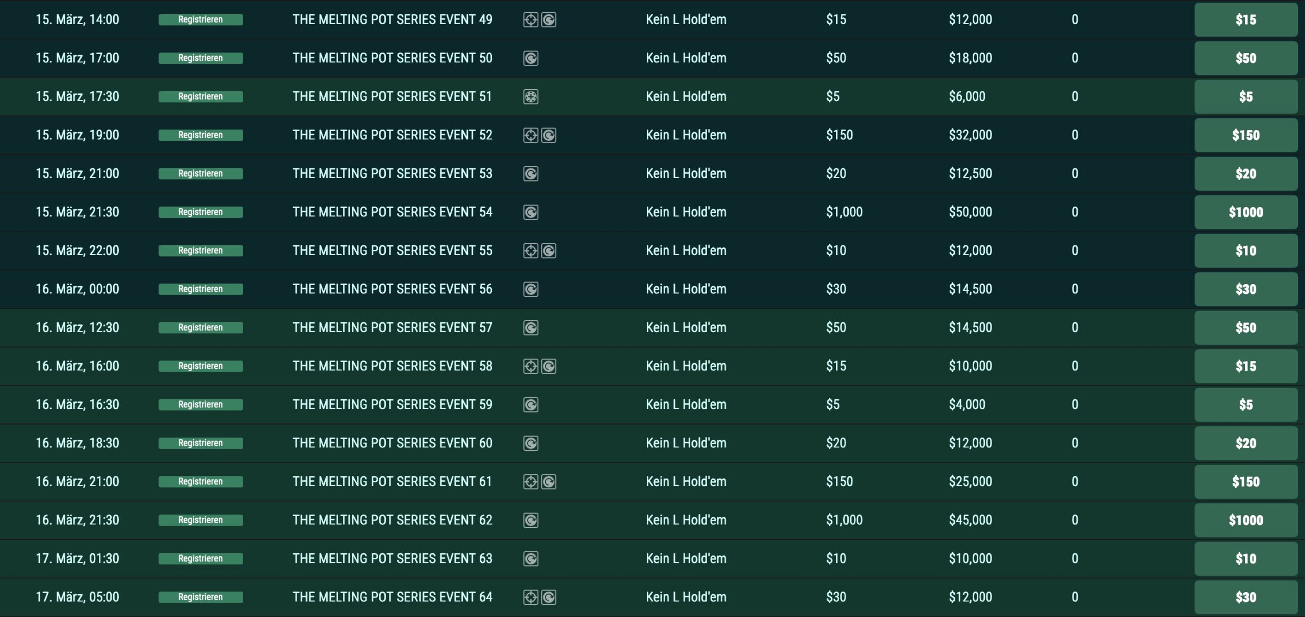Click the bounty crosshair icon on Event 49
The height and width of the screenshot is (617, 1305).
click(531, 20)
